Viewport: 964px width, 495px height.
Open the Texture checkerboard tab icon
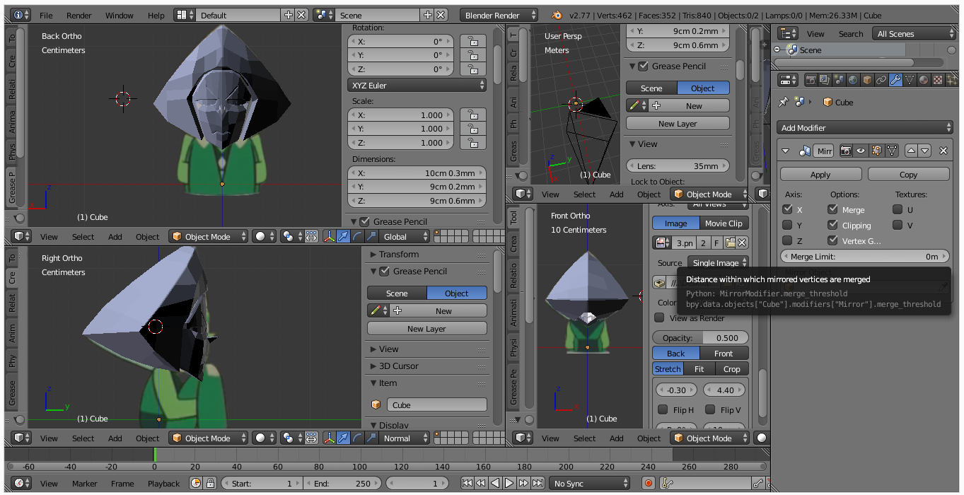[x=938, y=80]
